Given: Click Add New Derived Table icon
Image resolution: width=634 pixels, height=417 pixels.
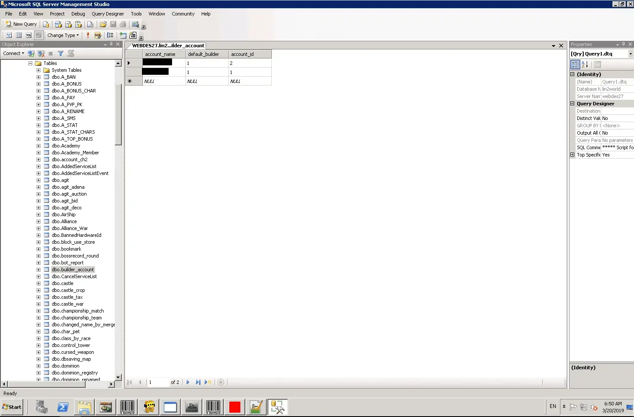Looking at the screenshot, I should coord(133,35).
